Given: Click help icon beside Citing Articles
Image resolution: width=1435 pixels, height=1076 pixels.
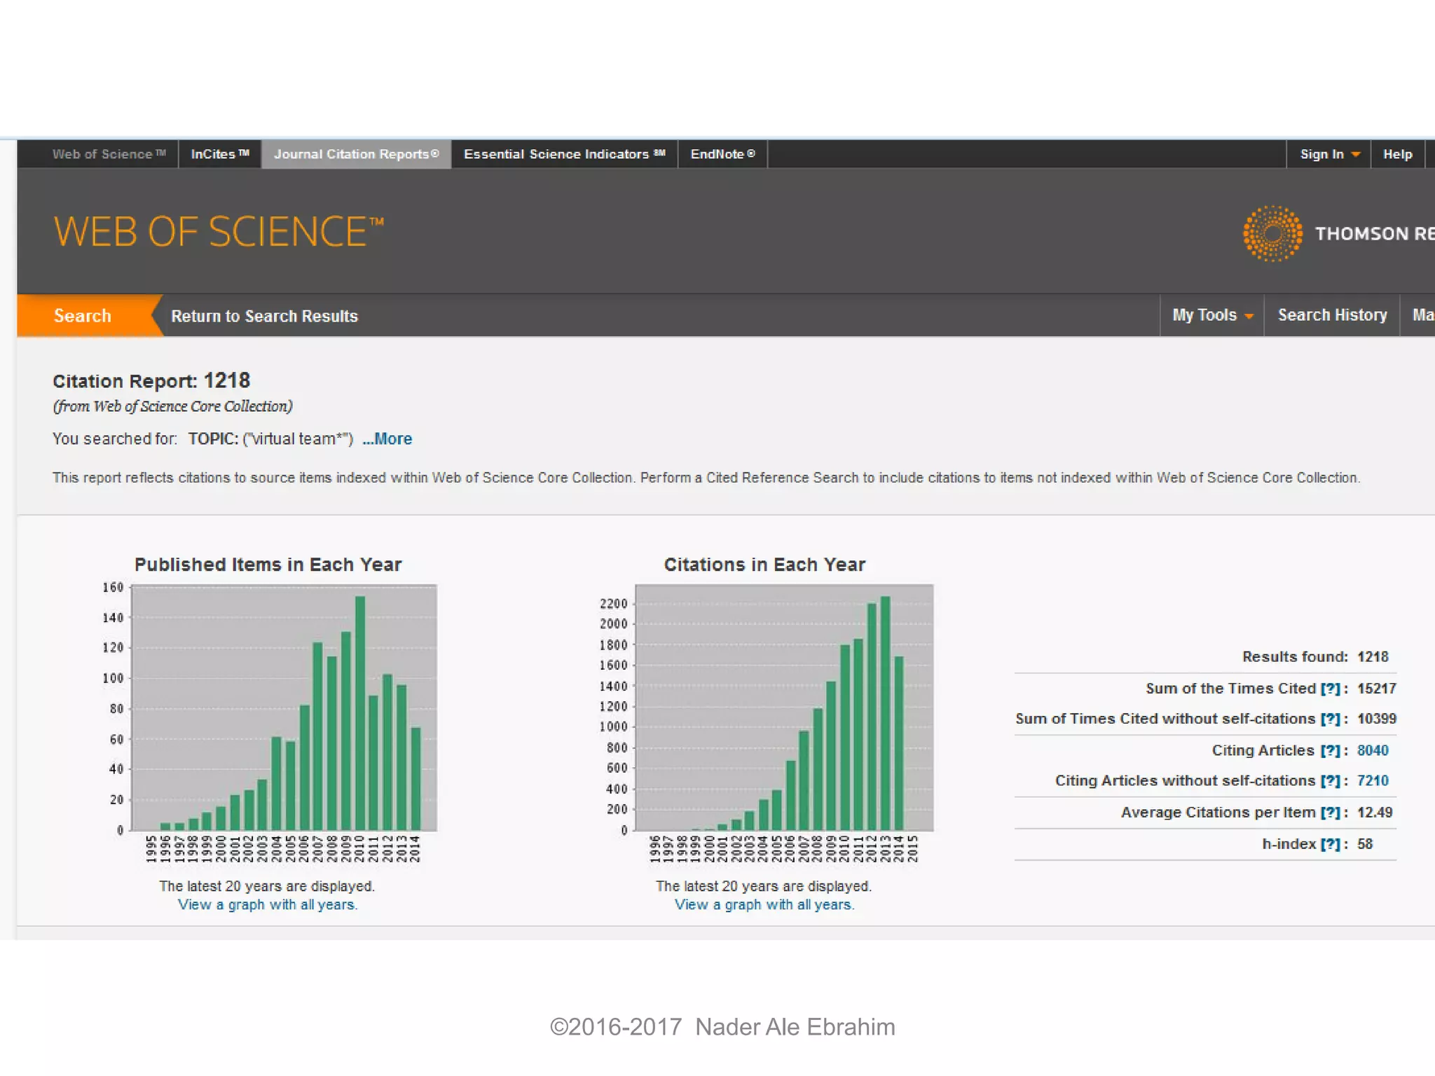Looking at the screenshot, I should (x=1330, y=750).
